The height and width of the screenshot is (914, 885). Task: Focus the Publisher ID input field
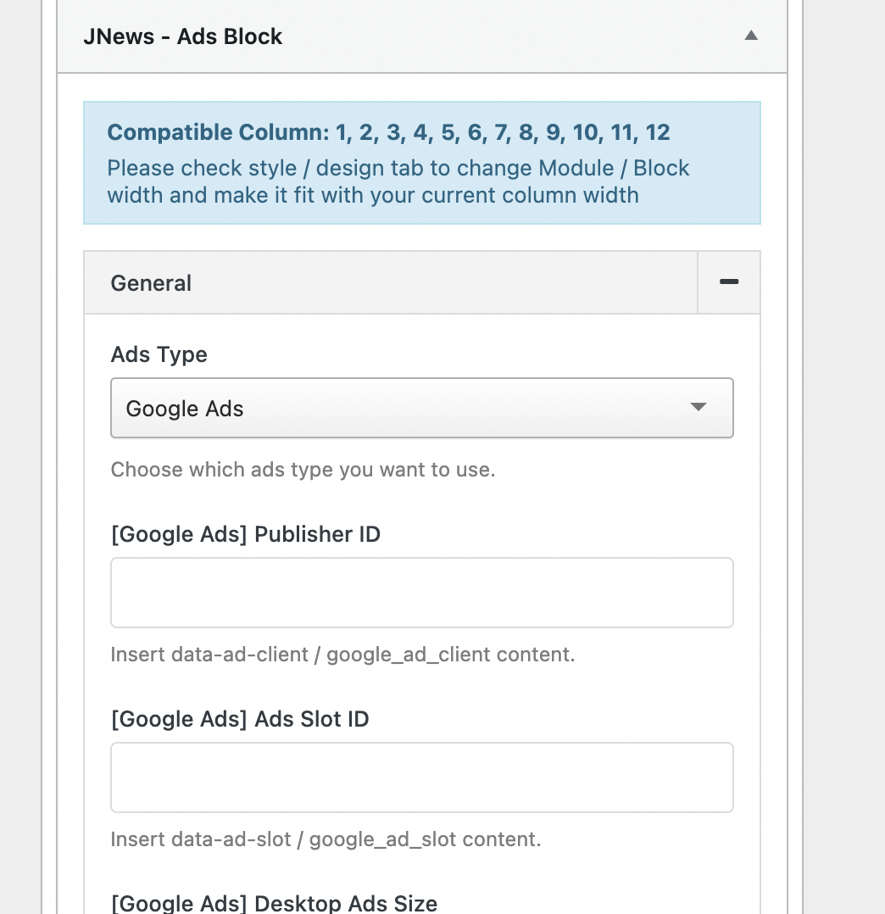[x=422, y=593]
